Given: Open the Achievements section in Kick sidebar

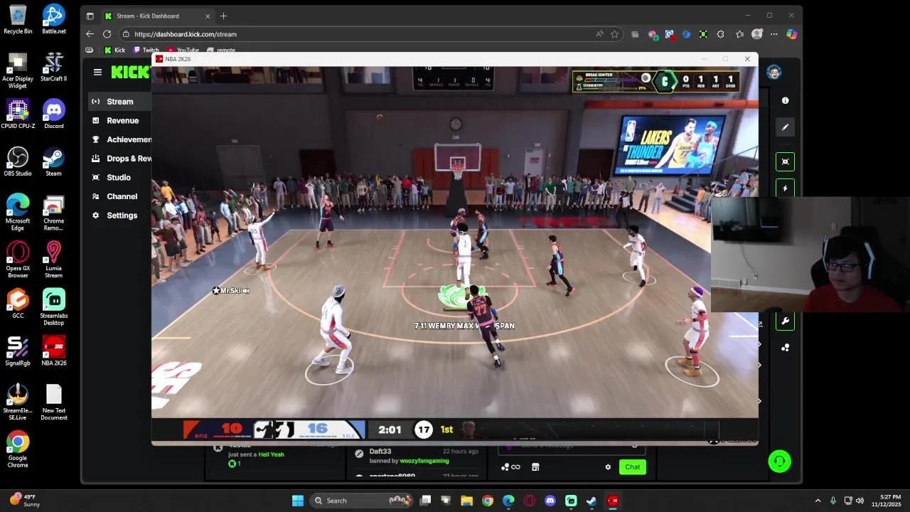Looking at the screenshot, I should point(120,139).
